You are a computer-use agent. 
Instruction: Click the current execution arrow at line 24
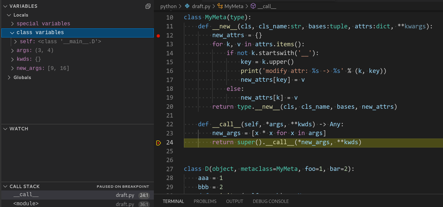tap(159, 143)
